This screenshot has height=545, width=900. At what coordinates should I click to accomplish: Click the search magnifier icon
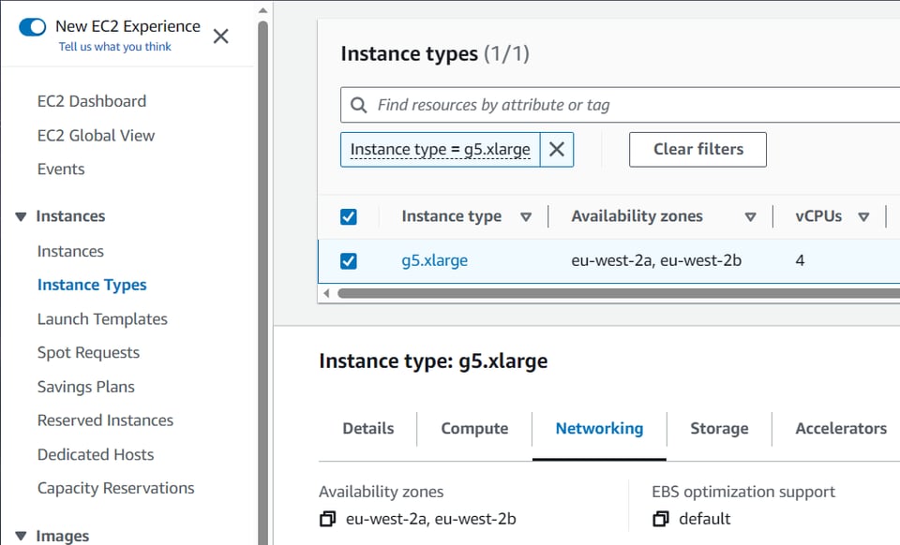coord(359,106)
